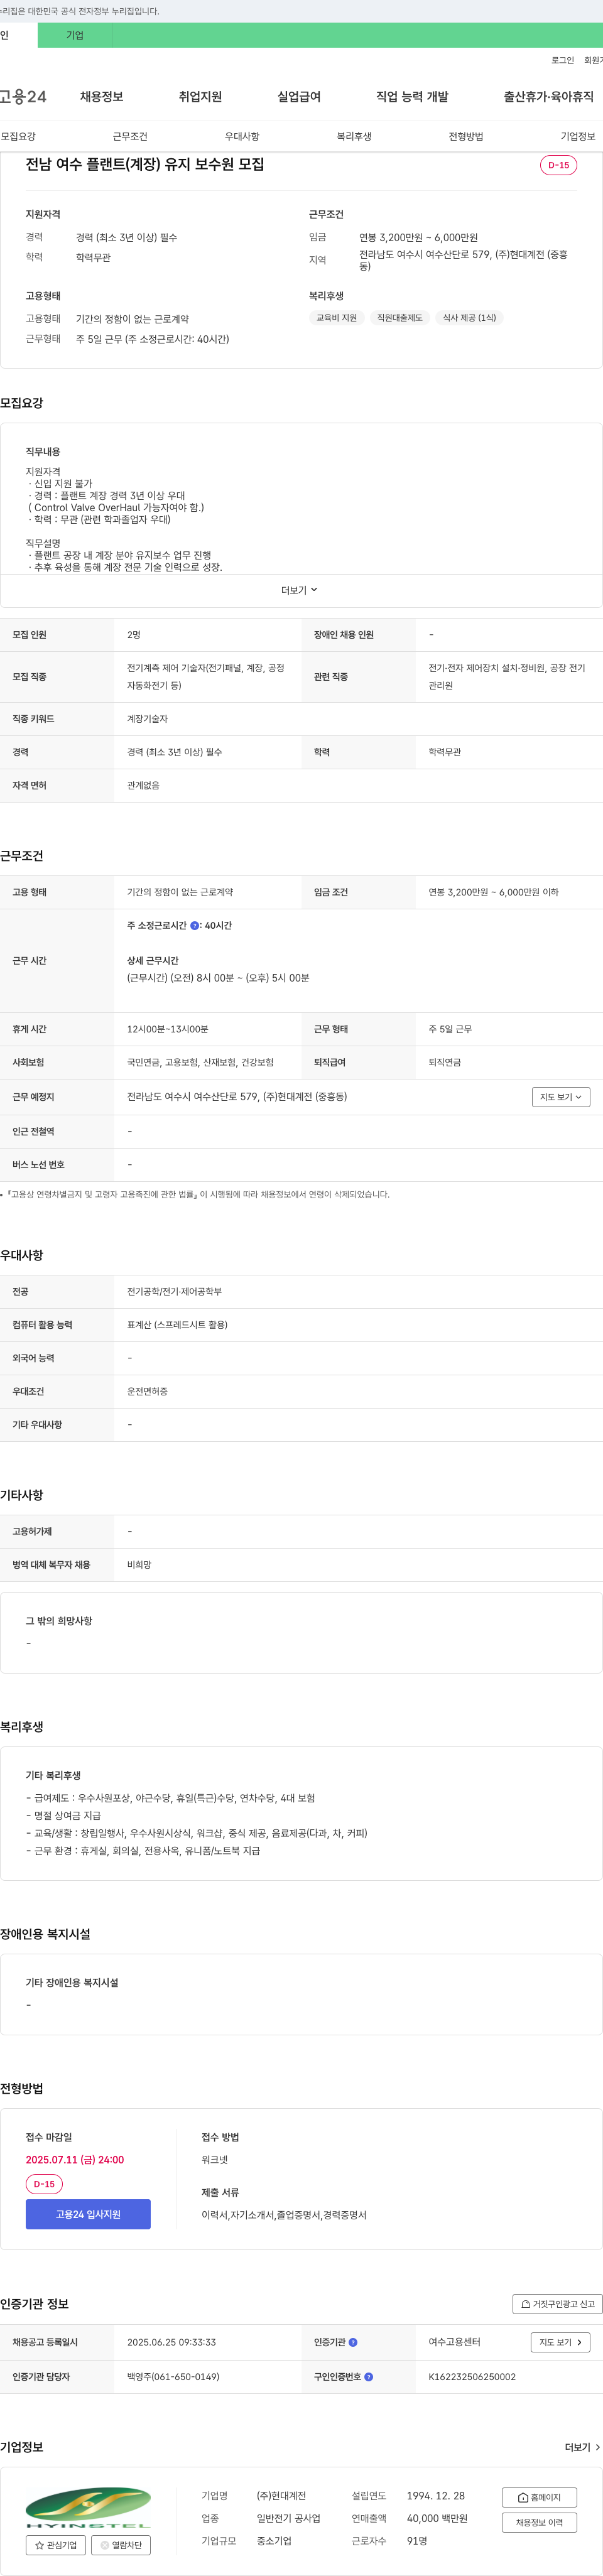
Task: Click the 운전면허증 value in 우대조건
Action: tap(147, 1391)
